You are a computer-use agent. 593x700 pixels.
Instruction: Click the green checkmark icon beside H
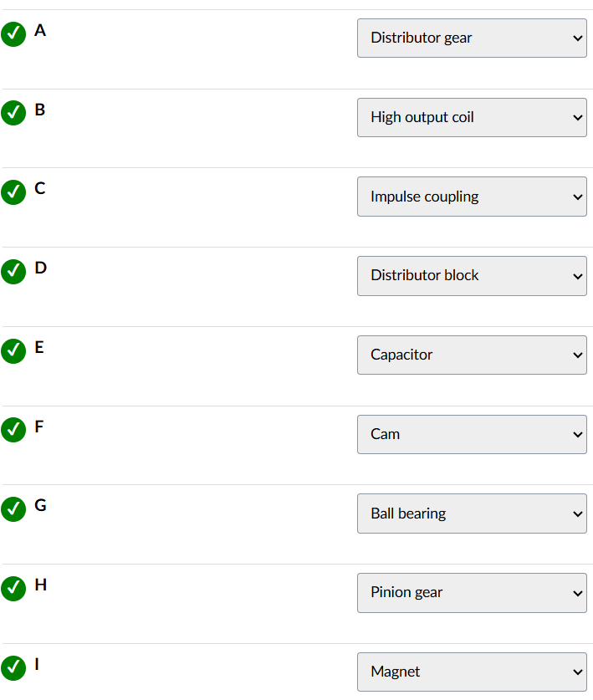(x=13, y=588)
